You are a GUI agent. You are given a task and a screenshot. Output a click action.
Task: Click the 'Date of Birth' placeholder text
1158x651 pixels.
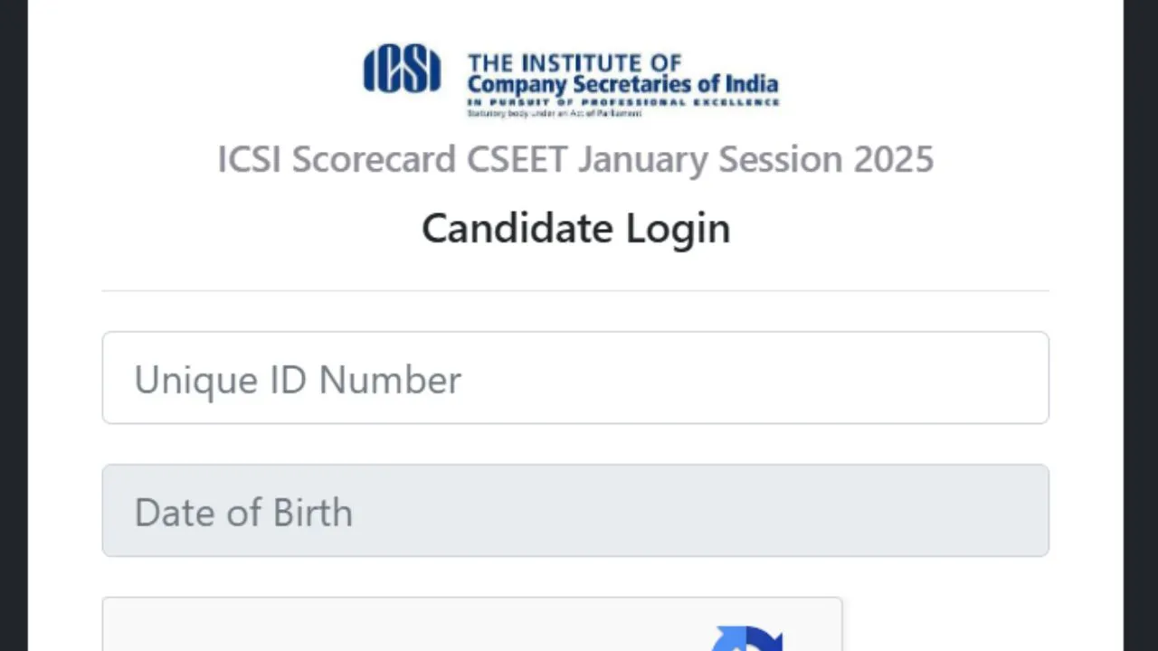243,513
